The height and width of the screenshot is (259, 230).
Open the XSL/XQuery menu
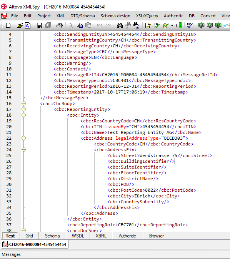[147, 16]
